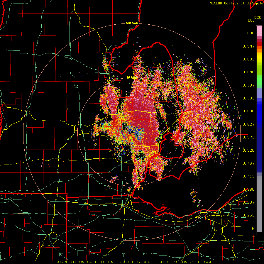
Task: Click the 0.893 colorbar value label
Action: point(248,59)
